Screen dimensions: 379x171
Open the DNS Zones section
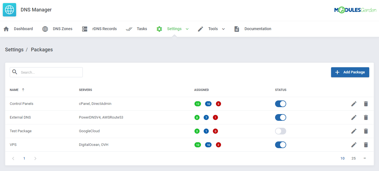[x=62, y=29]
